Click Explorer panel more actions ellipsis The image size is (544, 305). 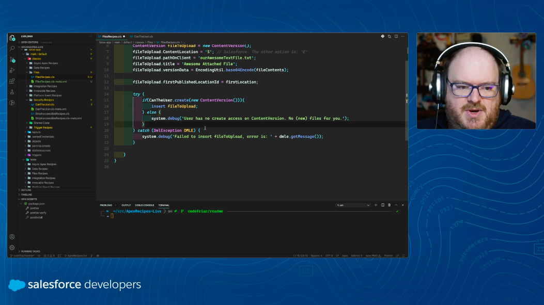click(x=90, y=37)
